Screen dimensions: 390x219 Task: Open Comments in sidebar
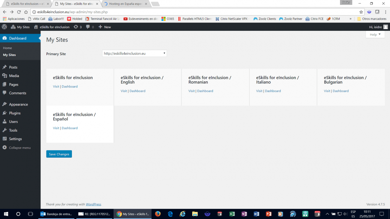[20, 93]
